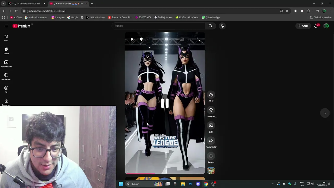
Task: Open a new browser tab
Action: tap(92, 4)
